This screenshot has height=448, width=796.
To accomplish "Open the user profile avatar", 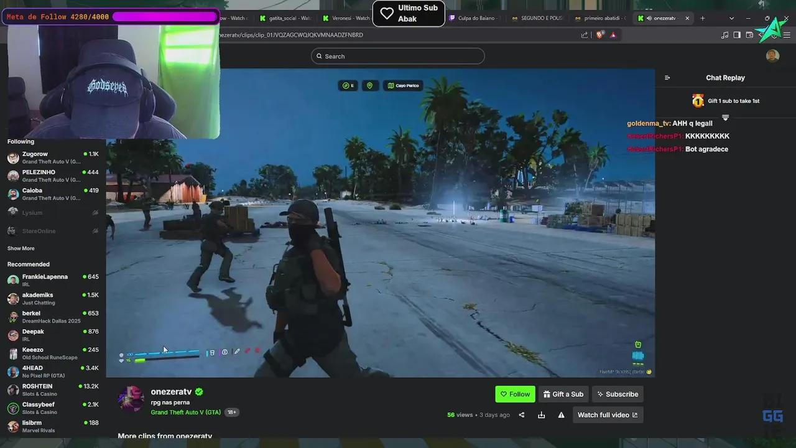I will click(x=772, y=56).
